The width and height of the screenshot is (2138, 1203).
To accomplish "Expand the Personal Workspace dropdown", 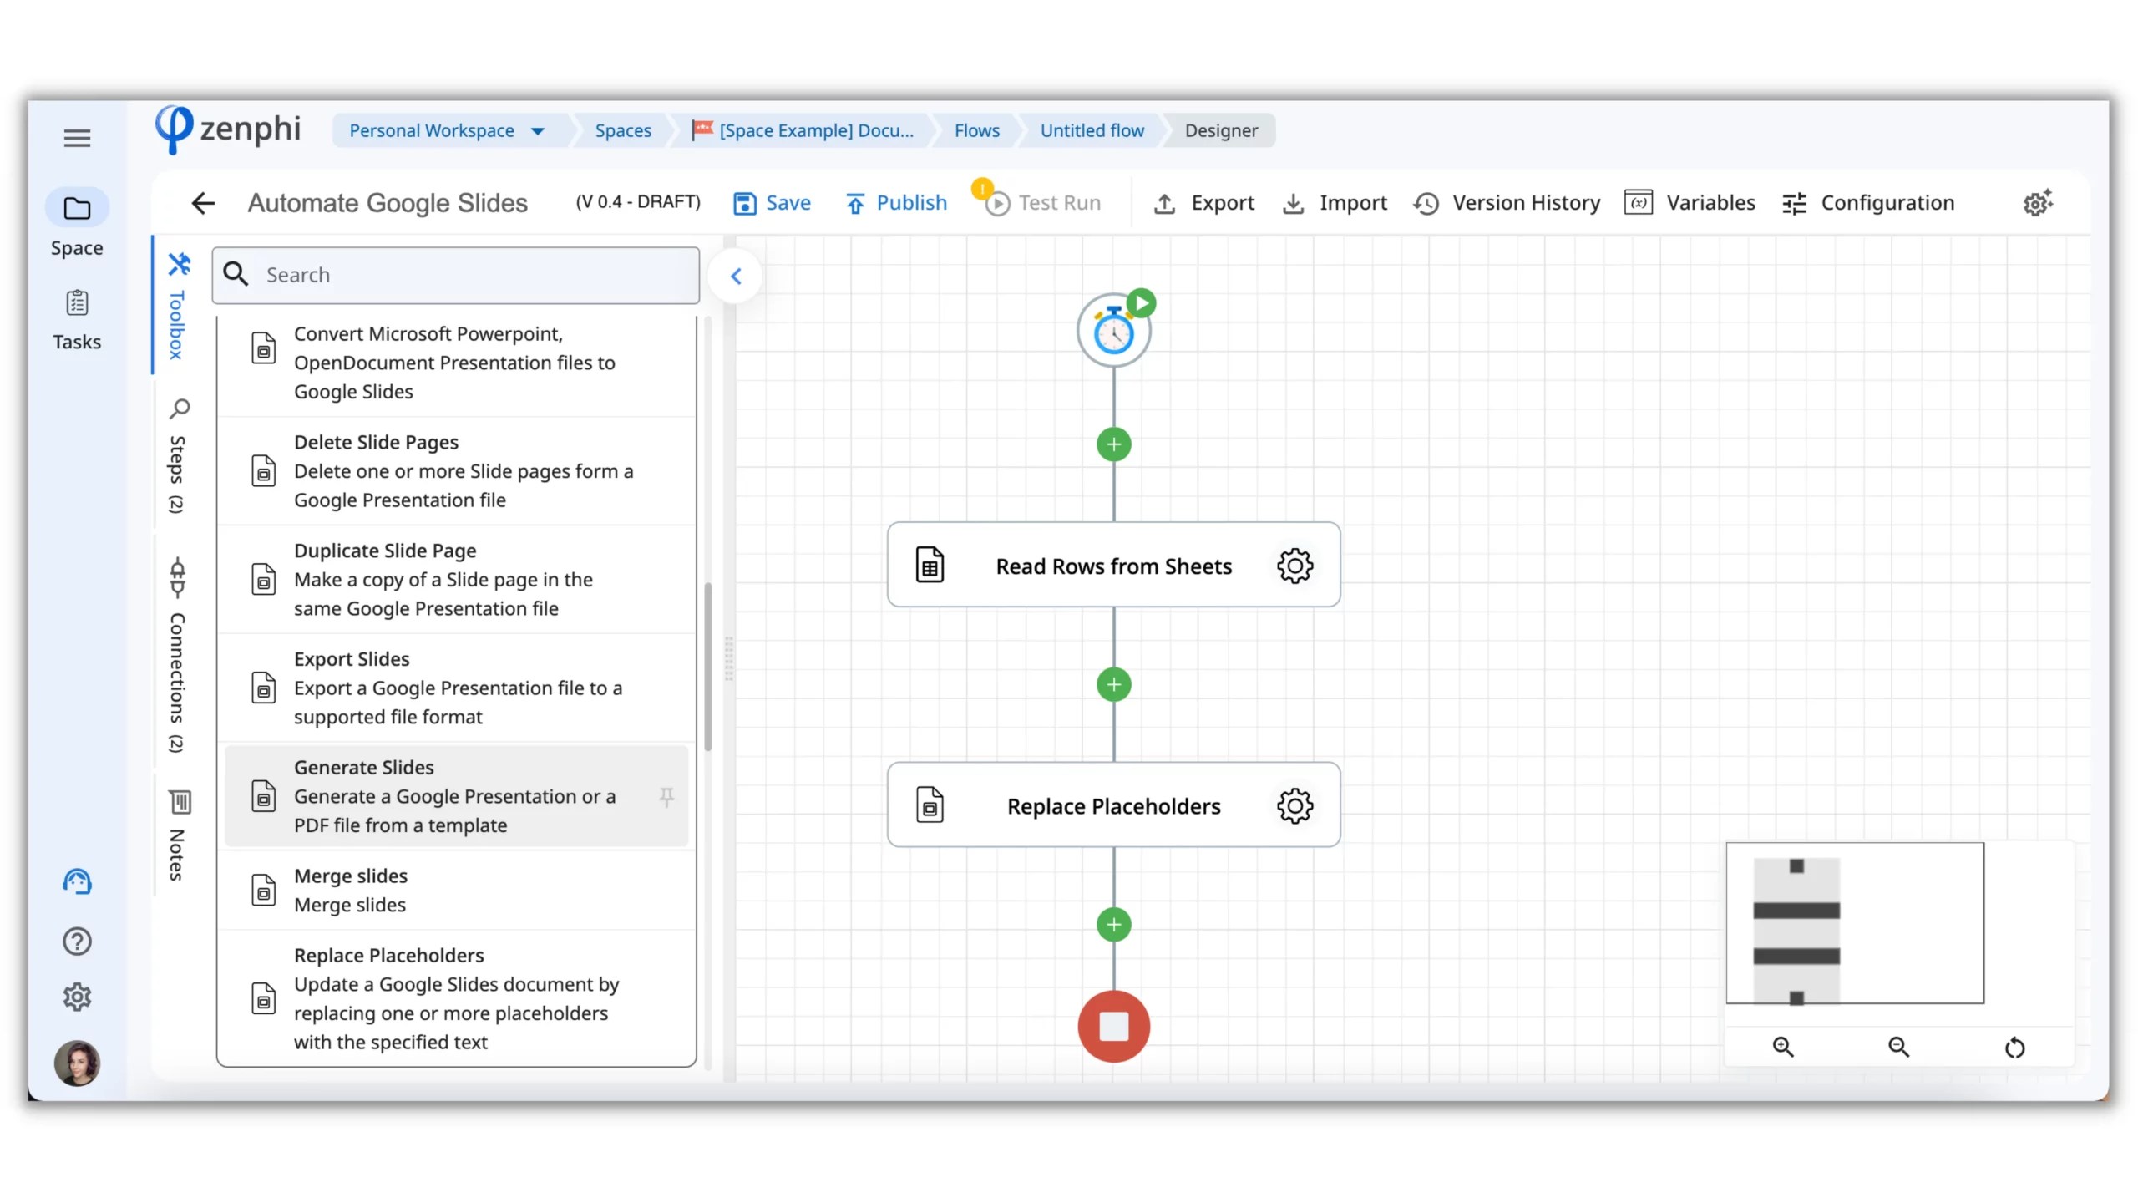I will click(539, 130).
